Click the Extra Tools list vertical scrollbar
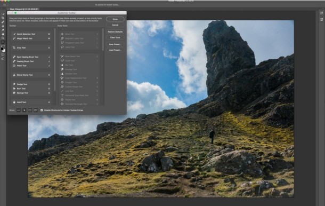This screenshot has width=325, height=206. [x=103, y=39]
